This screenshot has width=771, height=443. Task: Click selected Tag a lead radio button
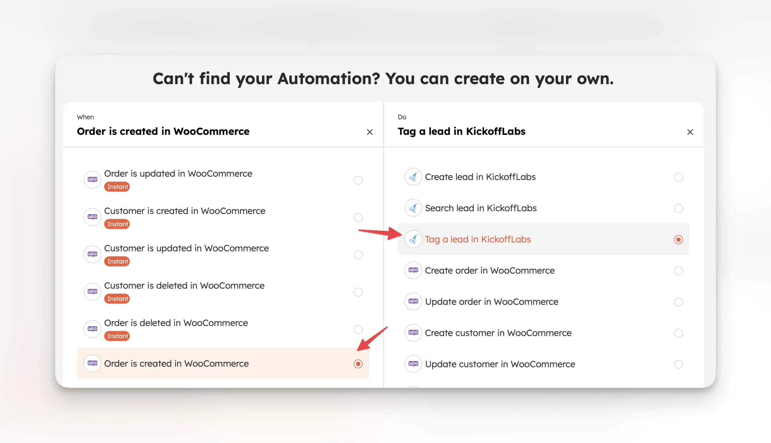[x=679, y=240]
